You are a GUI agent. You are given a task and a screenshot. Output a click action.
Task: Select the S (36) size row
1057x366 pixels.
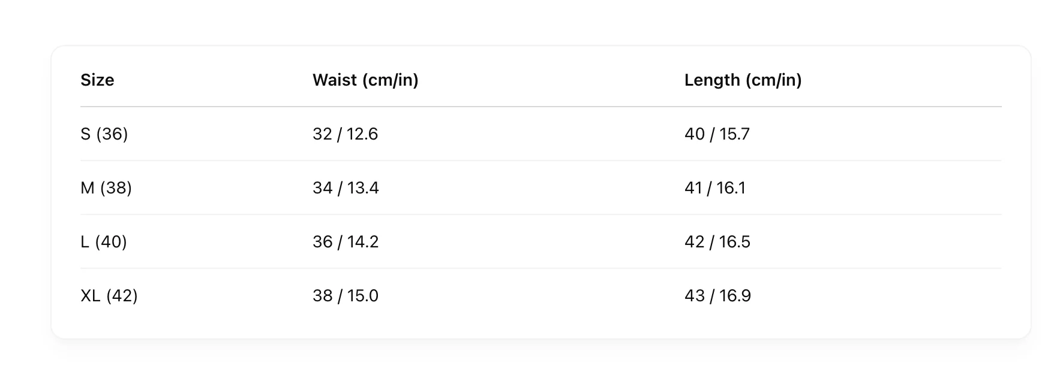[x=104, y=134]
